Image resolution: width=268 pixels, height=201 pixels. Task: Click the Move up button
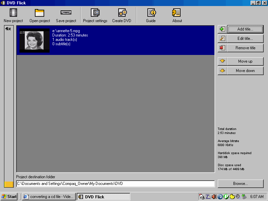(245, 61)
